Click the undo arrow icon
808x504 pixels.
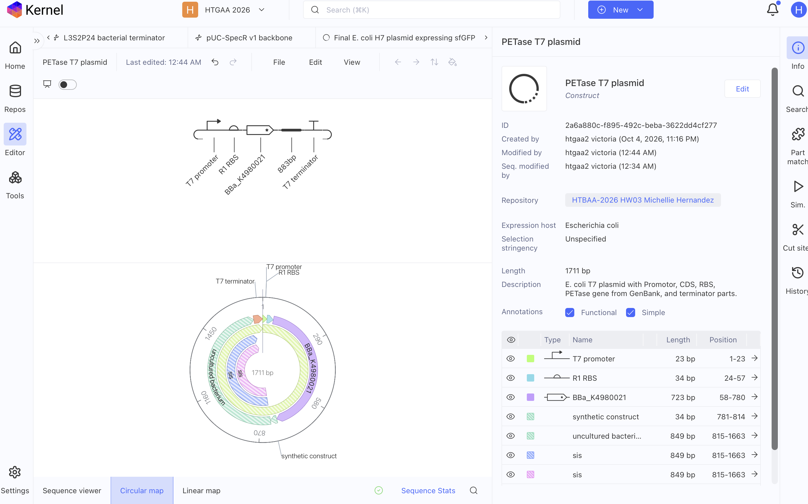coord(215,62)
